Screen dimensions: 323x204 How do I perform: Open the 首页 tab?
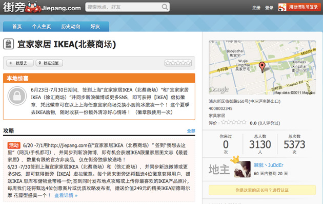(17, 26)
